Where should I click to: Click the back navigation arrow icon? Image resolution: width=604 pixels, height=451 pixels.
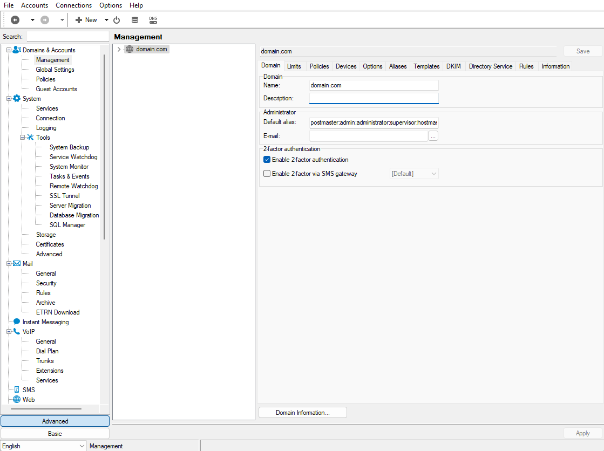click(x=15, y=20)
